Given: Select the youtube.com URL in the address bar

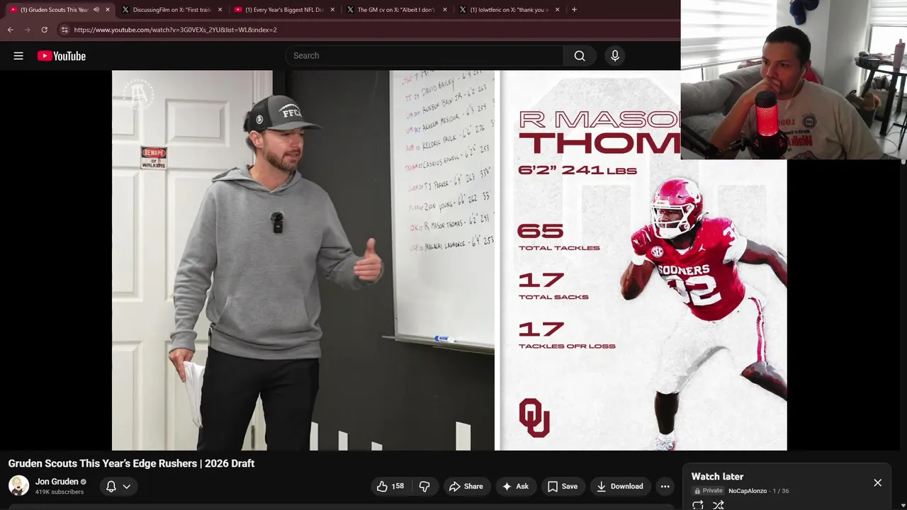Looking at the screenshot, I should [x=175, y=30].
